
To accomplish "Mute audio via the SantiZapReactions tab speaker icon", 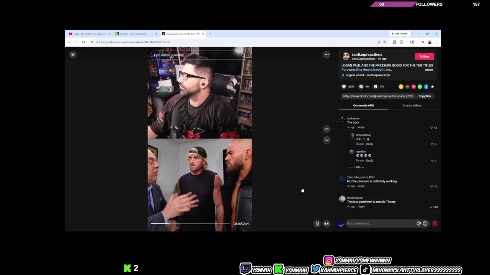I will click(x=198, y=34).
